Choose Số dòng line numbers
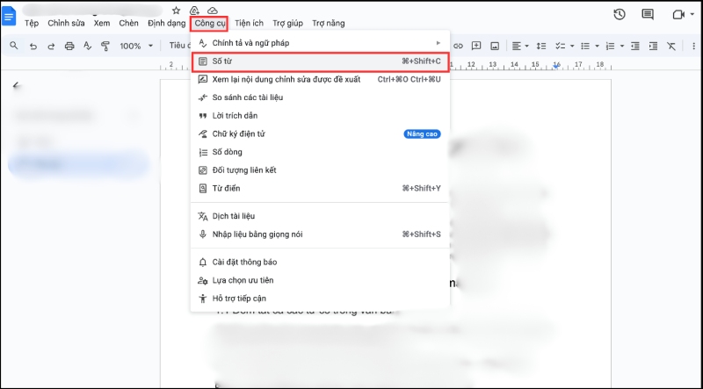The width and height of the screenshot is (703, 389). 320,152
